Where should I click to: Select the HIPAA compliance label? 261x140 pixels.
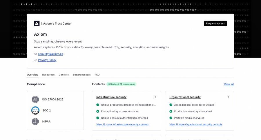click(46, 121)
